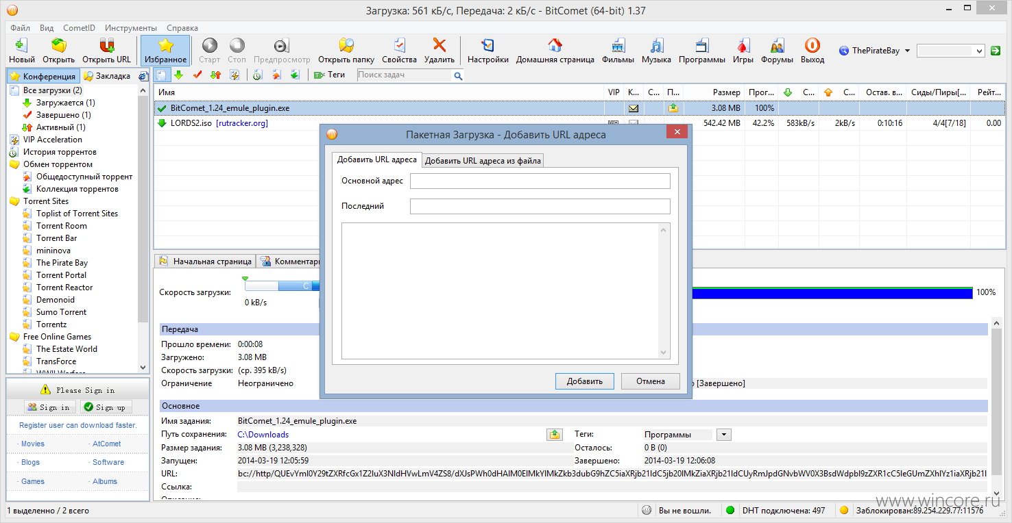Open История торрентов in the sidebar
This screenshot has height=523, width=1012.
pyautogui.click(x=53, y=152)
